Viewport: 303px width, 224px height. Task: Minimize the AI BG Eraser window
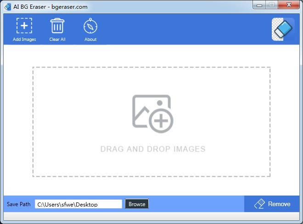(x=259, y=5)
